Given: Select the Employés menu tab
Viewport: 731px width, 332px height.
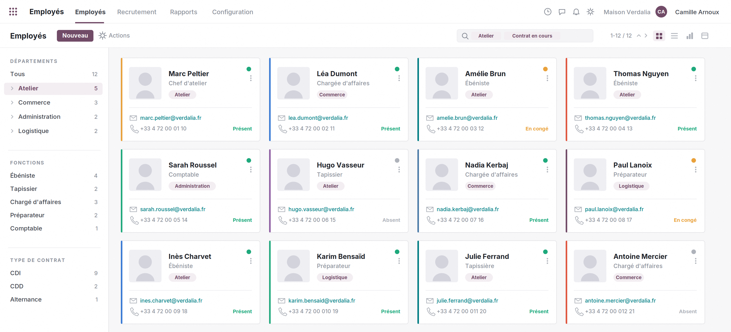Looking at the screenshot, I should (90, 12).
